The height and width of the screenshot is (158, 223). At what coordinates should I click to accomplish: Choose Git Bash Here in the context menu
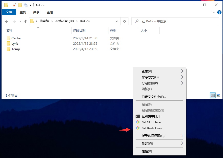click(x=159, y=128)
